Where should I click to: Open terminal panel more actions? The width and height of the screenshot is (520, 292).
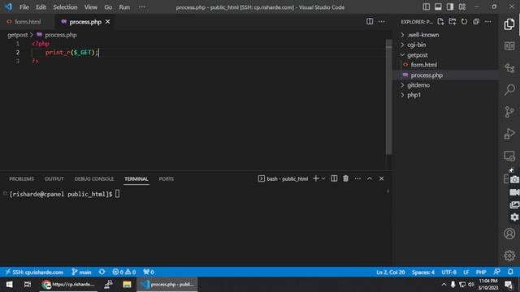pos(357,178)
